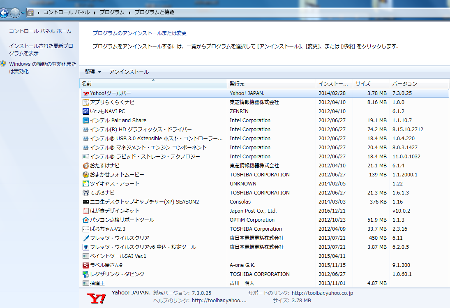
Task: Select the ツイキャス・アラート icon
Action: pos(86,184)
